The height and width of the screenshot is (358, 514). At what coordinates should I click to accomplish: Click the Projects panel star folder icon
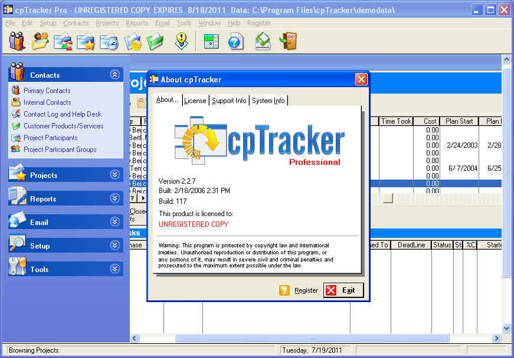coord(17,173)
